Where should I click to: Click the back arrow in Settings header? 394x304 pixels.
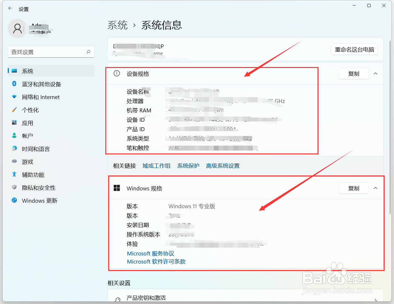[x=10, y=8]
